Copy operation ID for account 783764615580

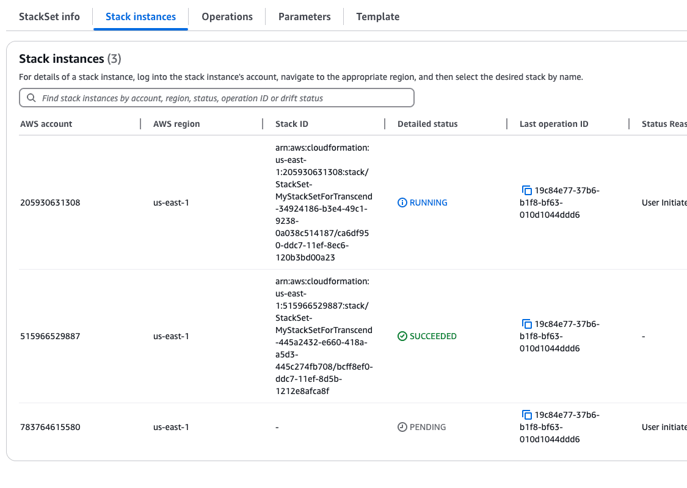[526, 415]
